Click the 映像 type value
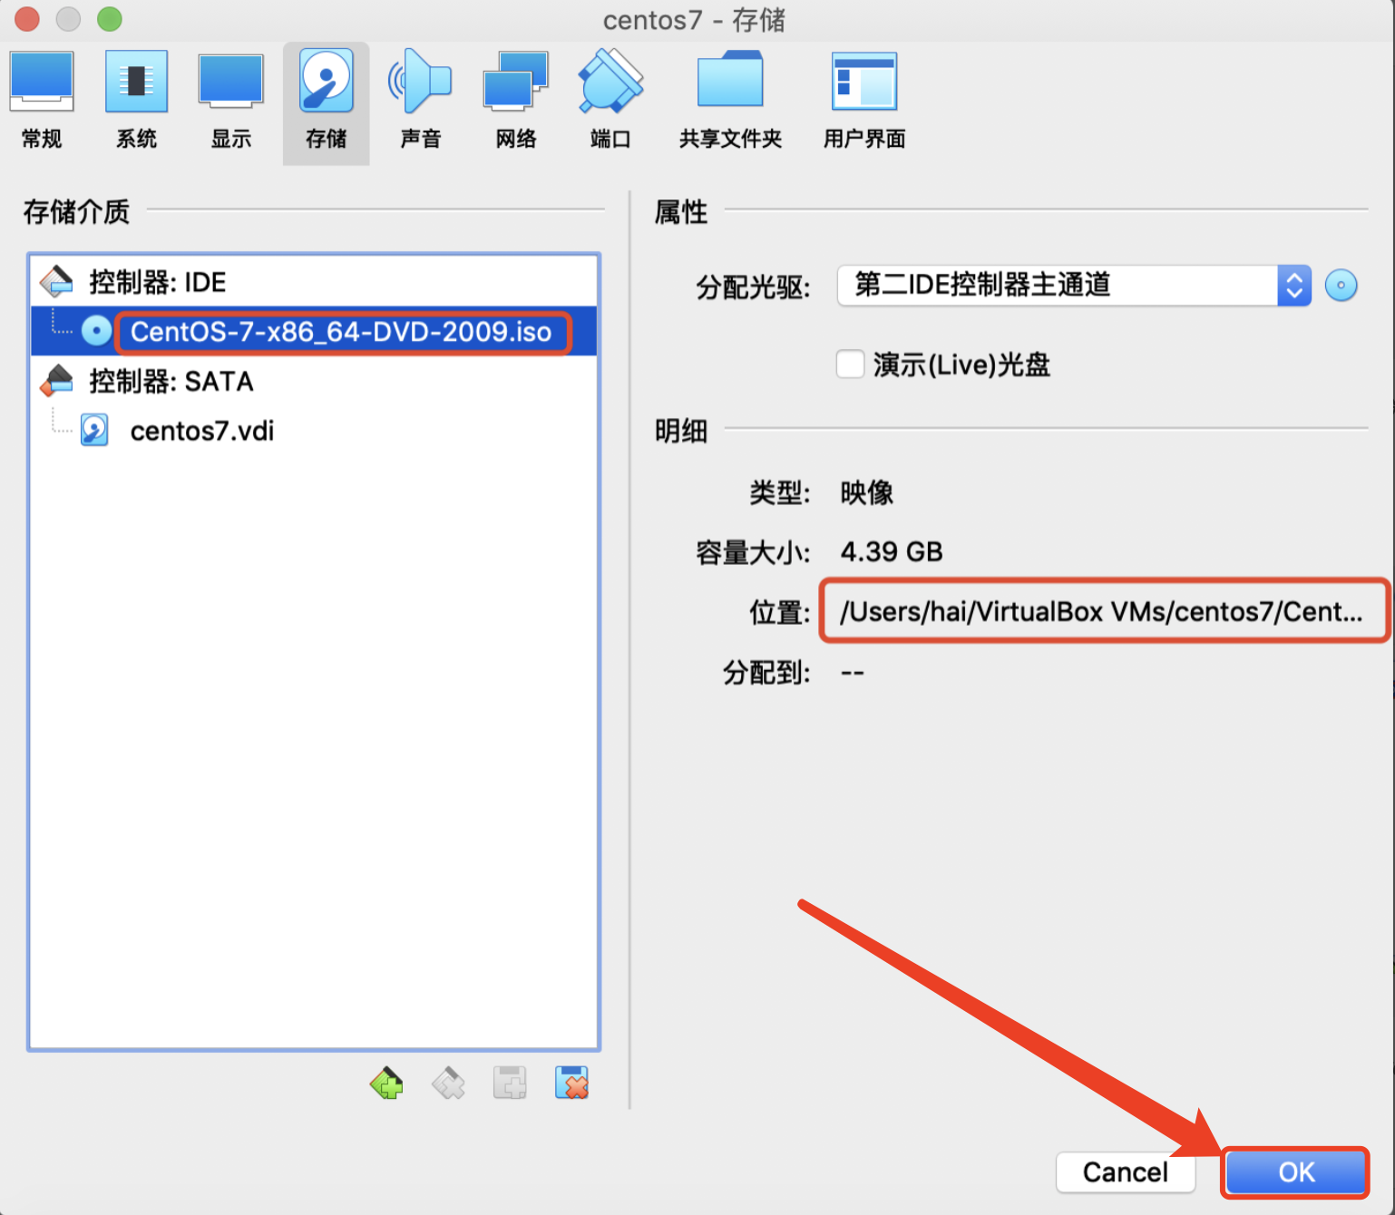1395x1215 pixels. [867, 492]
